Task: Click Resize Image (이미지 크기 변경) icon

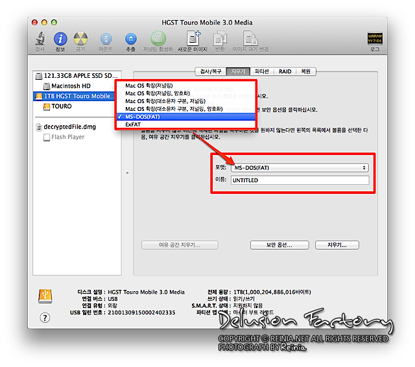Action: pyautogui.click(x=250, y=39)
